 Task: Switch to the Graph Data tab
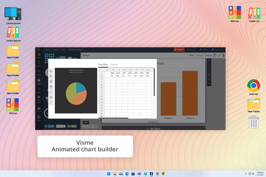(103, 64)
